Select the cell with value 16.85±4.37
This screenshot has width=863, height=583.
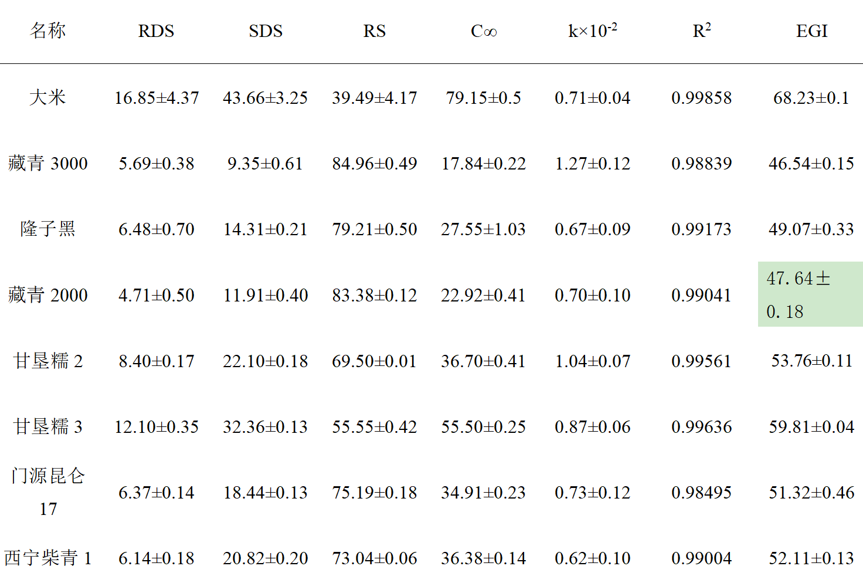[x=156, y=98]
